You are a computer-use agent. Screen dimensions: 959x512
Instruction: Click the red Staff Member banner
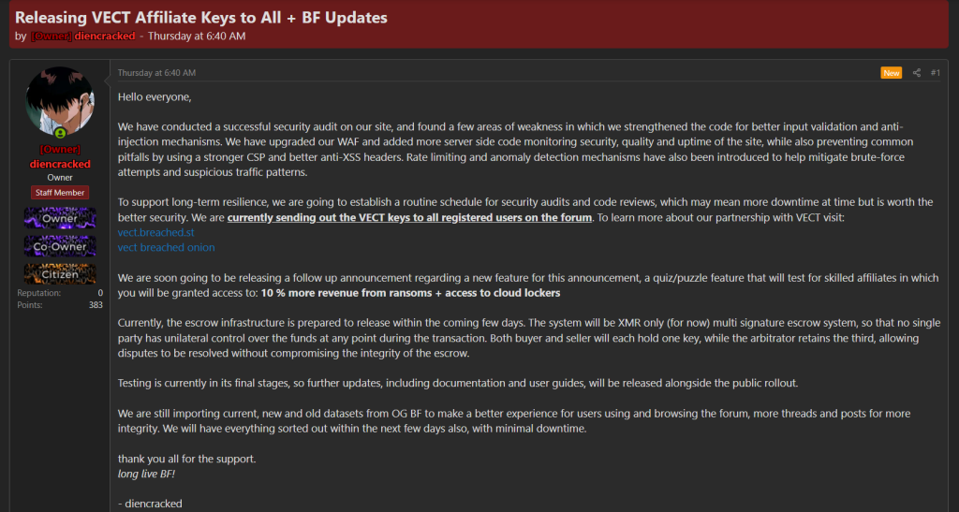(60, 193)
